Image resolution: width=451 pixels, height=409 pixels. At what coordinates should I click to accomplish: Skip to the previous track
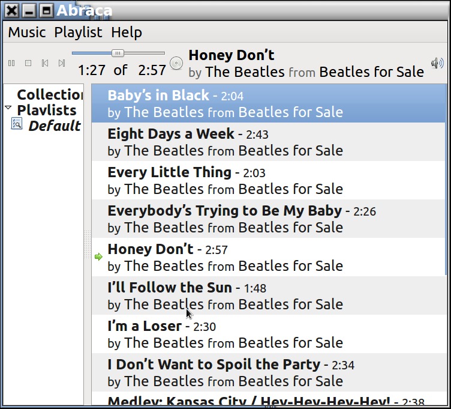pos(45,63)
